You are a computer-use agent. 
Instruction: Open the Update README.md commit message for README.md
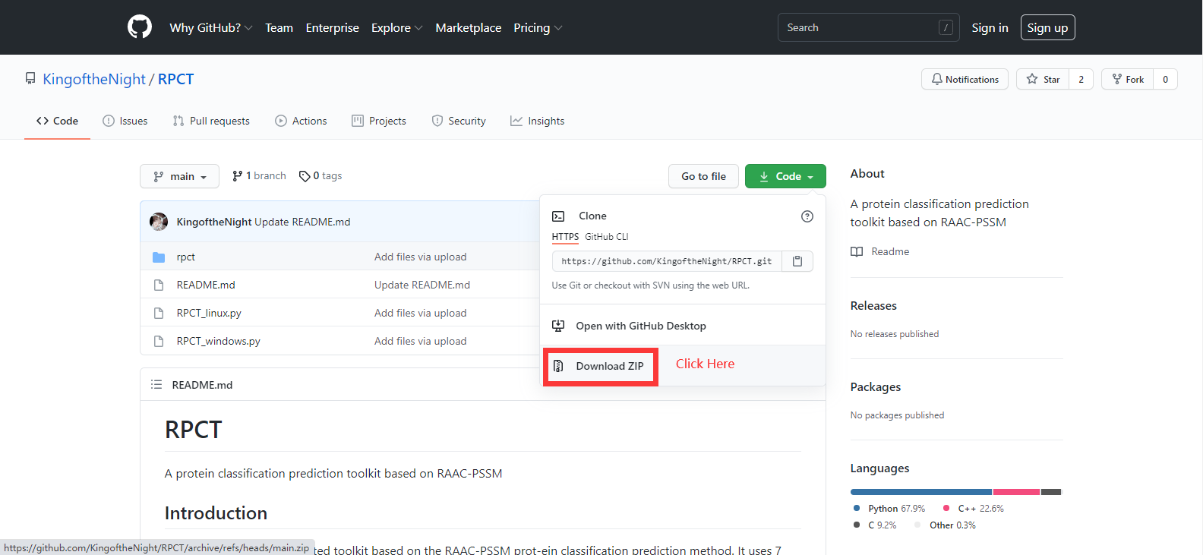pos(422,285)
